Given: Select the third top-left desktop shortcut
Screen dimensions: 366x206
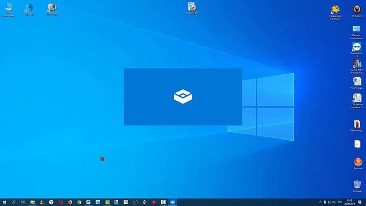Looking at the screenshot, I should tap(52, 10).
